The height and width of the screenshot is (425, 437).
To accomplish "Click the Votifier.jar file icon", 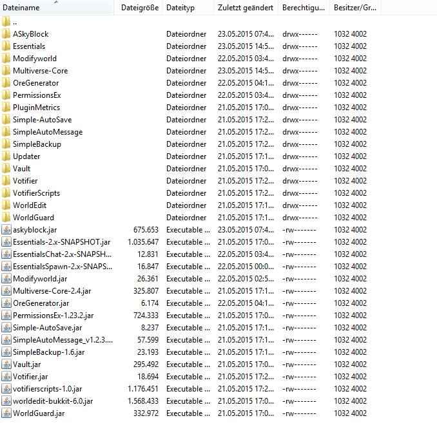I will click(x=6, y=377).
